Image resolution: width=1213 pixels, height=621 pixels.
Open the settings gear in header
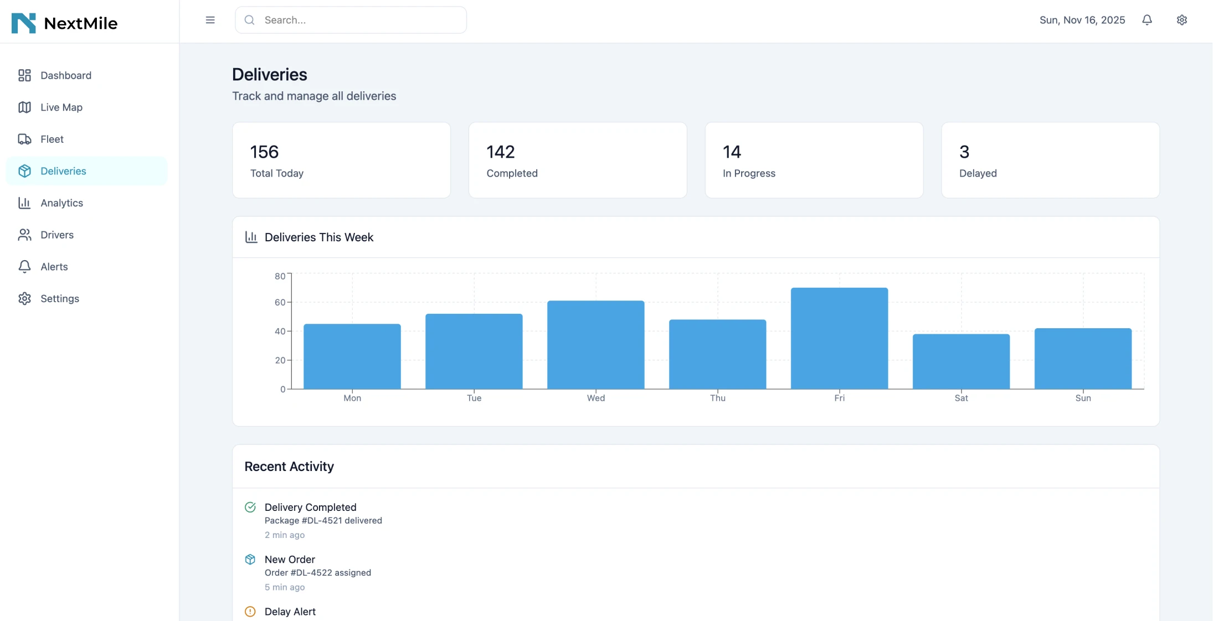pos(1181,20)
